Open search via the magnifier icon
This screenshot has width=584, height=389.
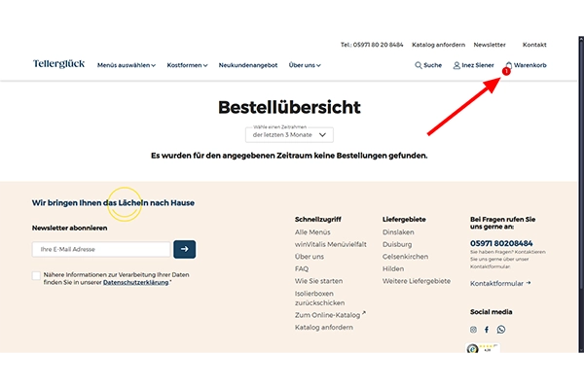419,65
